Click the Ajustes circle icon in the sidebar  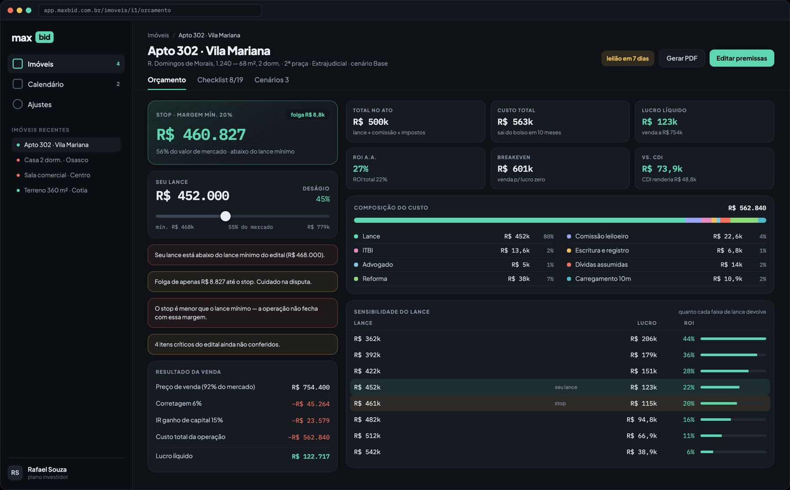18,104
